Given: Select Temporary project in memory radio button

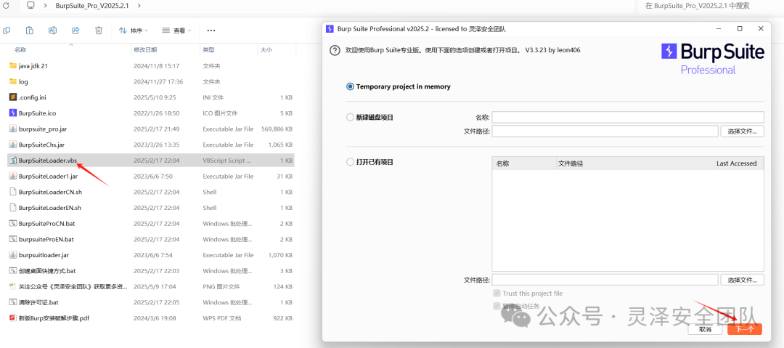Looking at the screenshot, I should (x=350, y=86).
